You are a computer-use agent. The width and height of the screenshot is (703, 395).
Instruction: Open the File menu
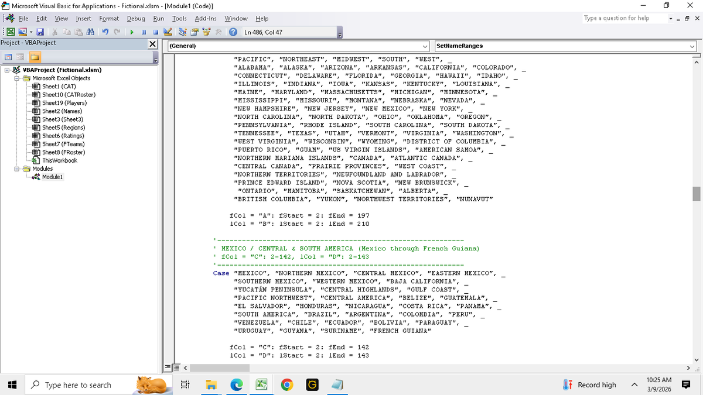point(23,19)
